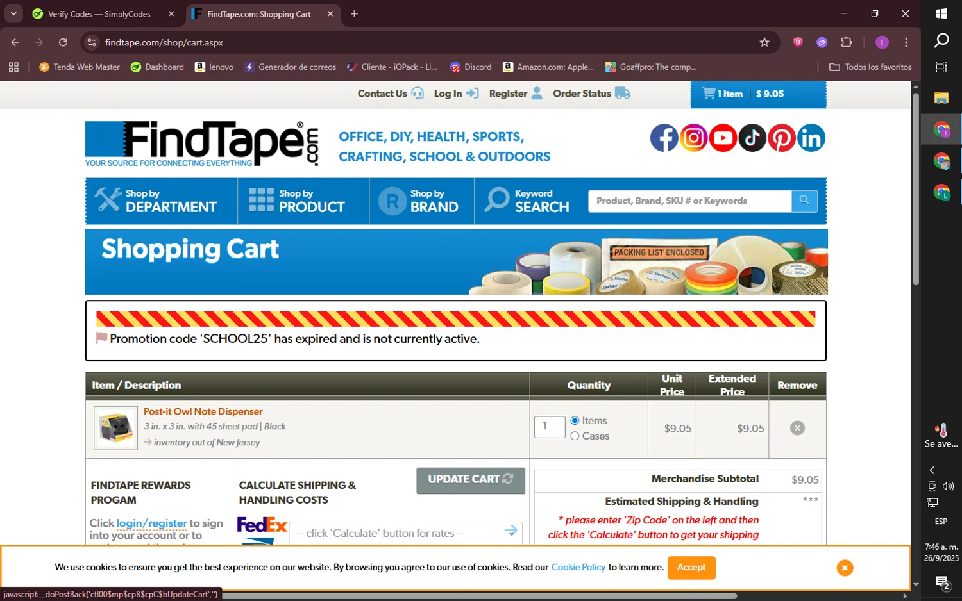The height and width of the screenshot is (601, 962).
Task: Open the purple round extension icon
Action: [x=822, y=42]
